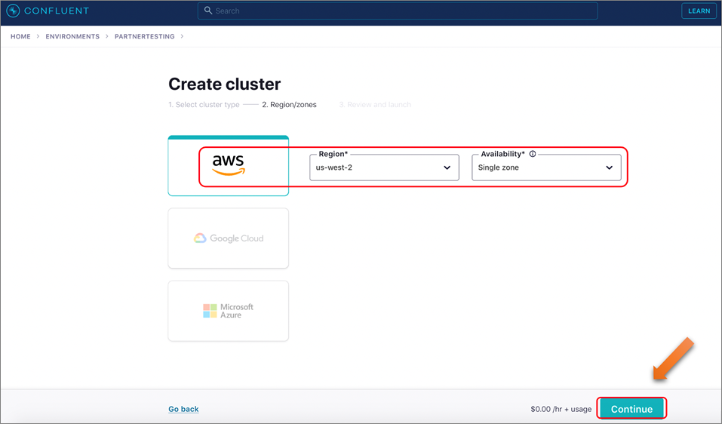Go to HOME breadcrumb
The image size is (722, 424).
(x=20, y=36)
